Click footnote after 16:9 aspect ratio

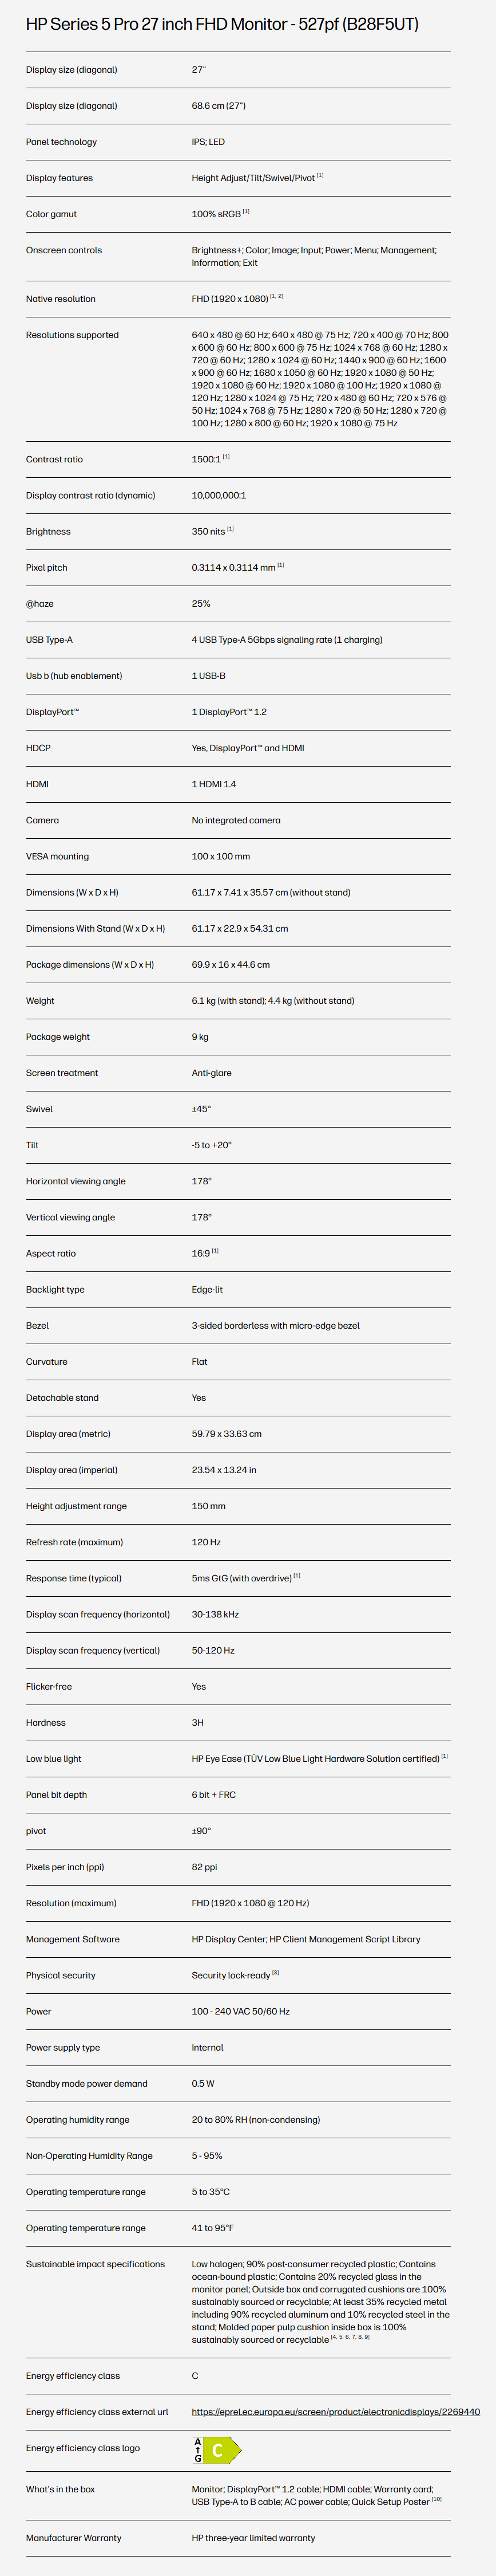pos(216,1251)
